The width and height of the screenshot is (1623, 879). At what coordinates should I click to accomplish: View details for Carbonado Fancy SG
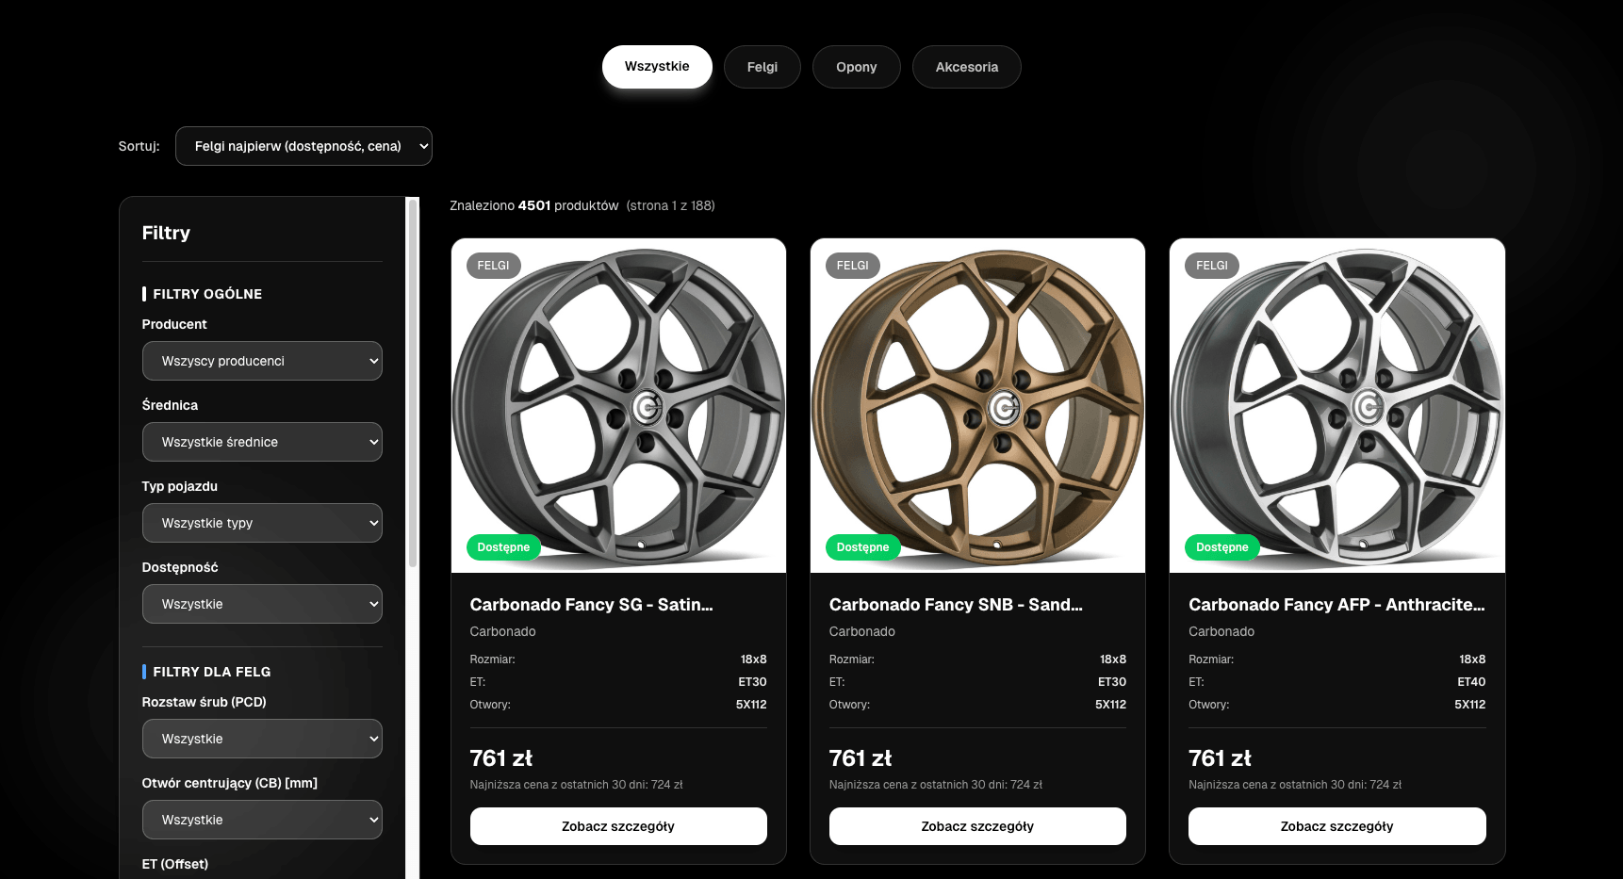click(618, 826)
